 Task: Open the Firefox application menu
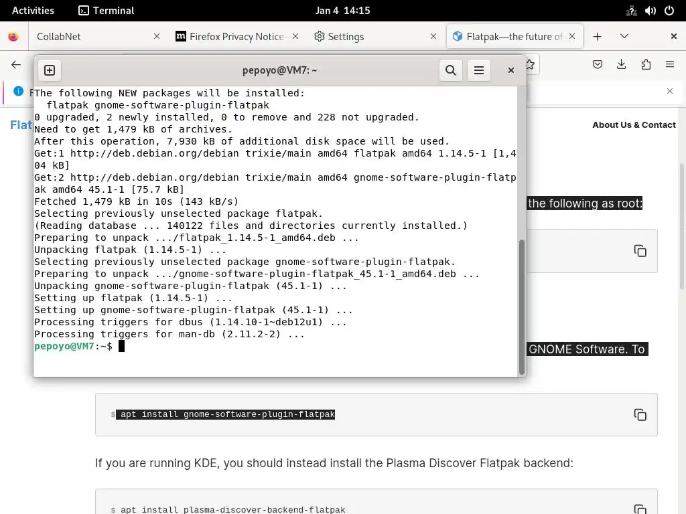click(x=670, y=65)
